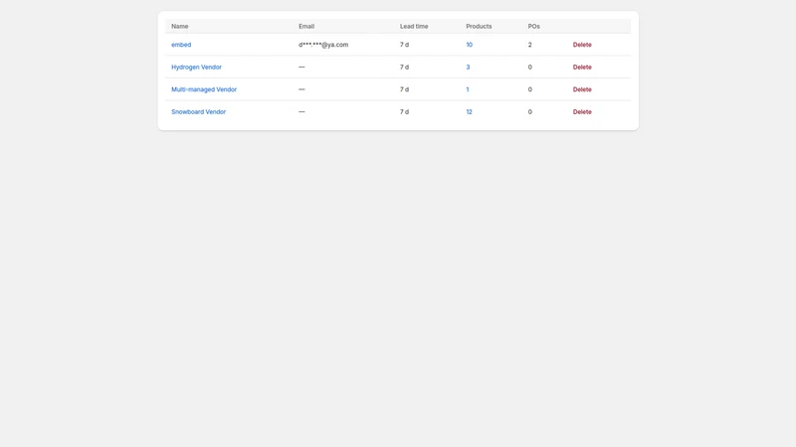This screenshot has width=796, height=447.
Task: Open the Hydrogen Vendor link
Action: (x=196, y=67)
